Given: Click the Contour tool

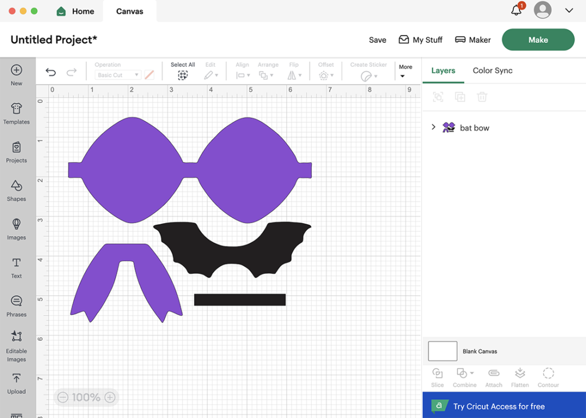Looking at the screenshot, I should (548, 377).
